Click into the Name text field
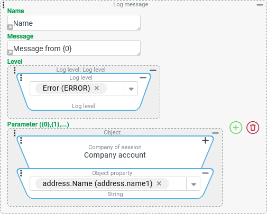Viewport: 267px width, 214px height. point(74,23)
